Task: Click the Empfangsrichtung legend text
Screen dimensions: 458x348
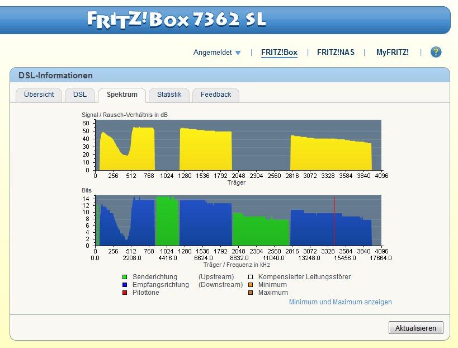Action: (x=160, y=285)
